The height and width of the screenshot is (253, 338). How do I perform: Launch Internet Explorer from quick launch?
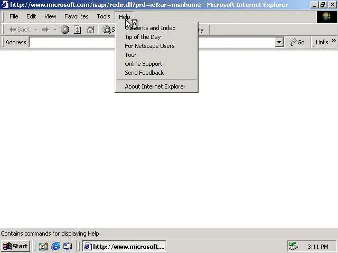coord(55,246)
